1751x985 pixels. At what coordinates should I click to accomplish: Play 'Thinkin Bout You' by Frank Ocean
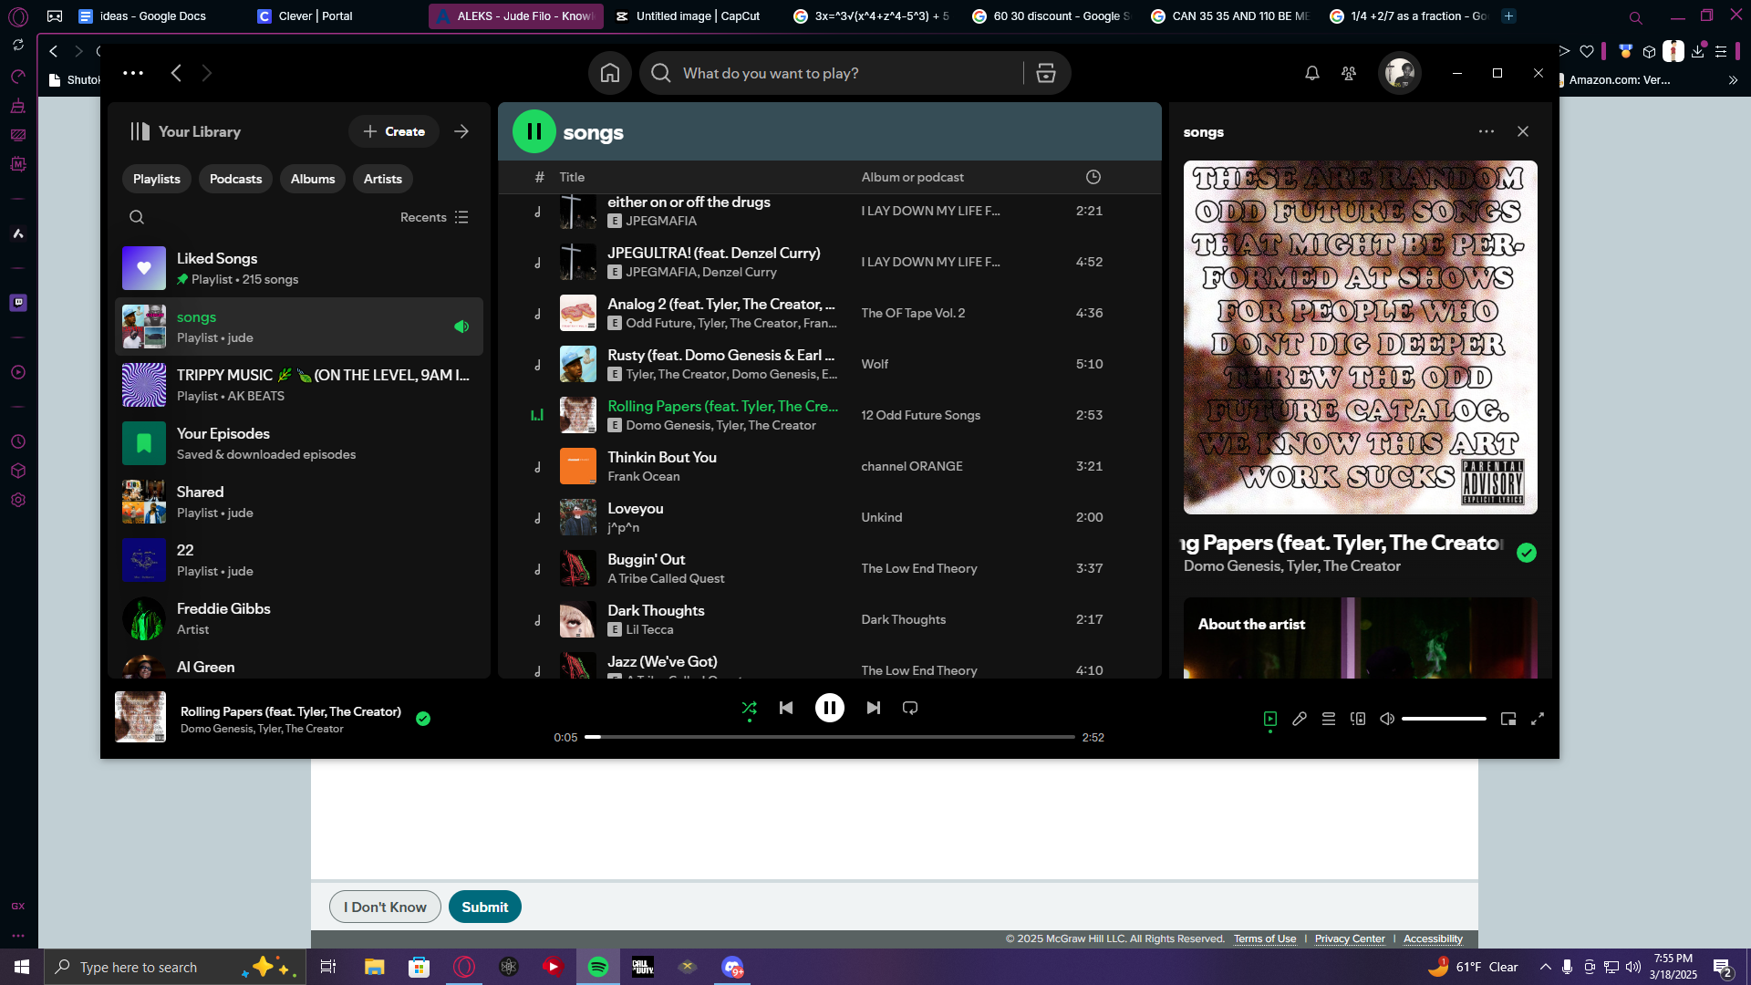click(537, 467)
